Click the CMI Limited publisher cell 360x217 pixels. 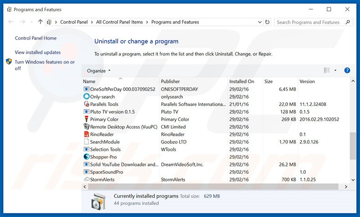173,127
